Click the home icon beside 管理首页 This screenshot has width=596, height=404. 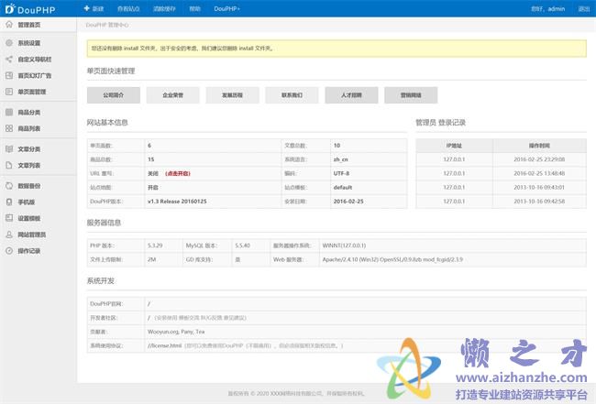pos(9,25)
